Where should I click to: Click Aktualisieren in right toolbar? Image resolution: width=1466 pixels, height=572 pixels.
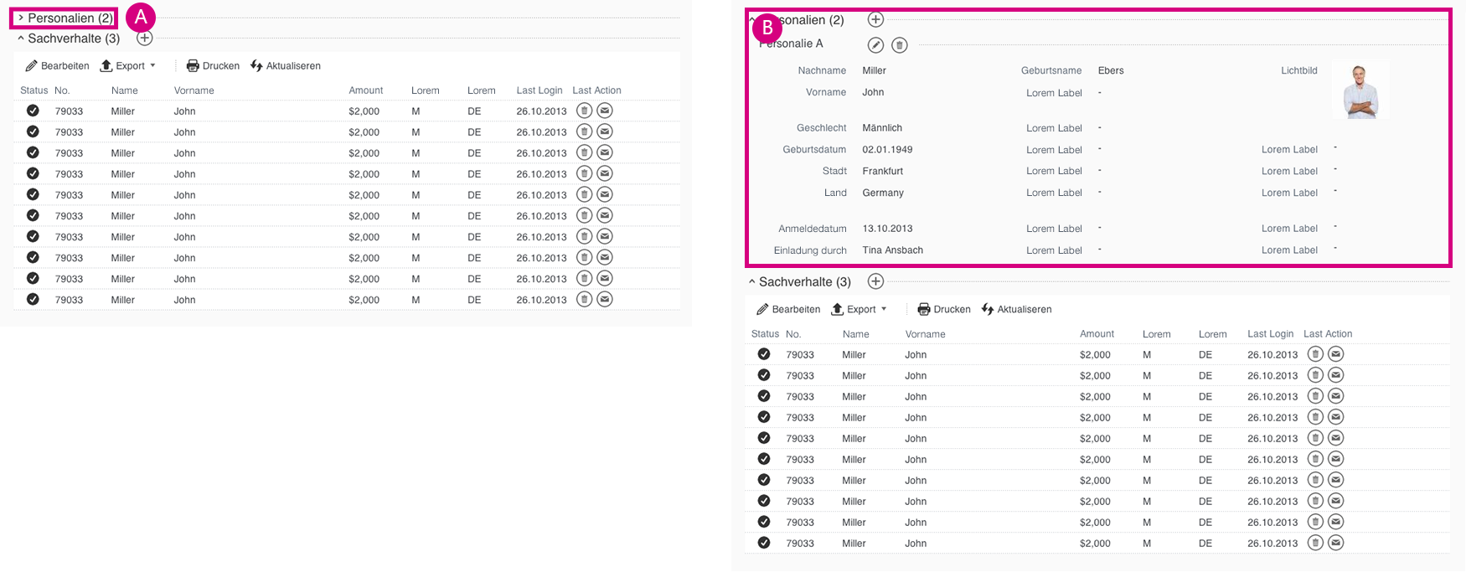point(1016,309)
